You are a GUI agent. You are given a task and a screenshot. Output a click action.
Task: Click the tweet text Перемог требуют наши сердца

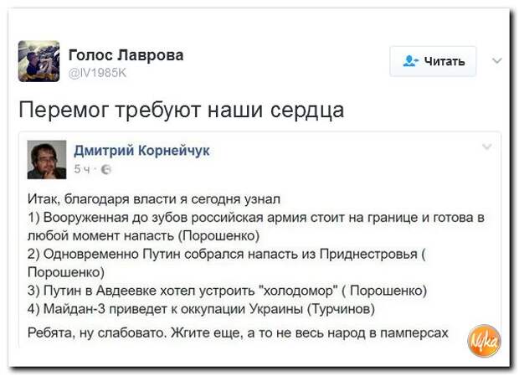(182, 110)
